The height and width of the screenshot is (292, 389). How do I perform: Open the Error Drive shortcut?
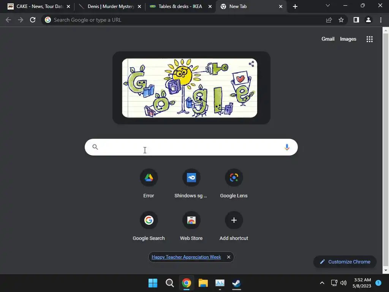(x=149, y=184)
